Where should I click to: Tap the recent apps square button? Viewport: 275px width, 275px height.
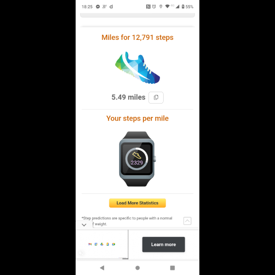(172, 268)
